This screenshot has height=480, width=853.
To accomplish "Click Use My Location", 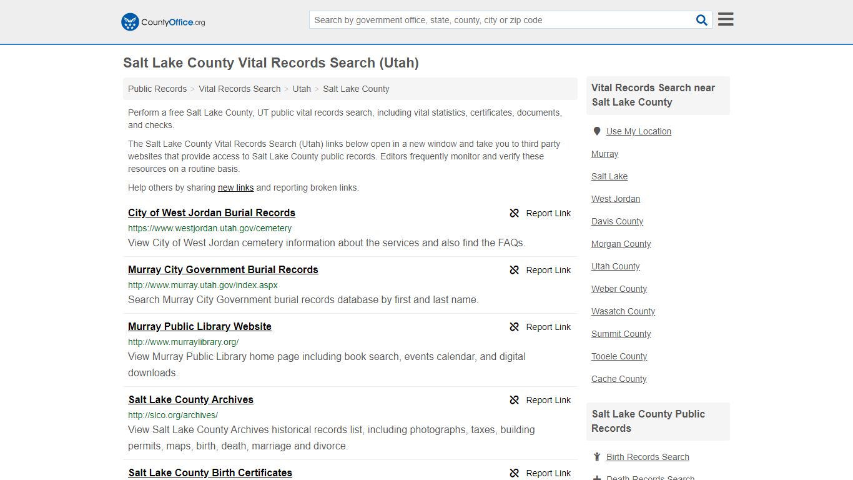I will [639, 131].
